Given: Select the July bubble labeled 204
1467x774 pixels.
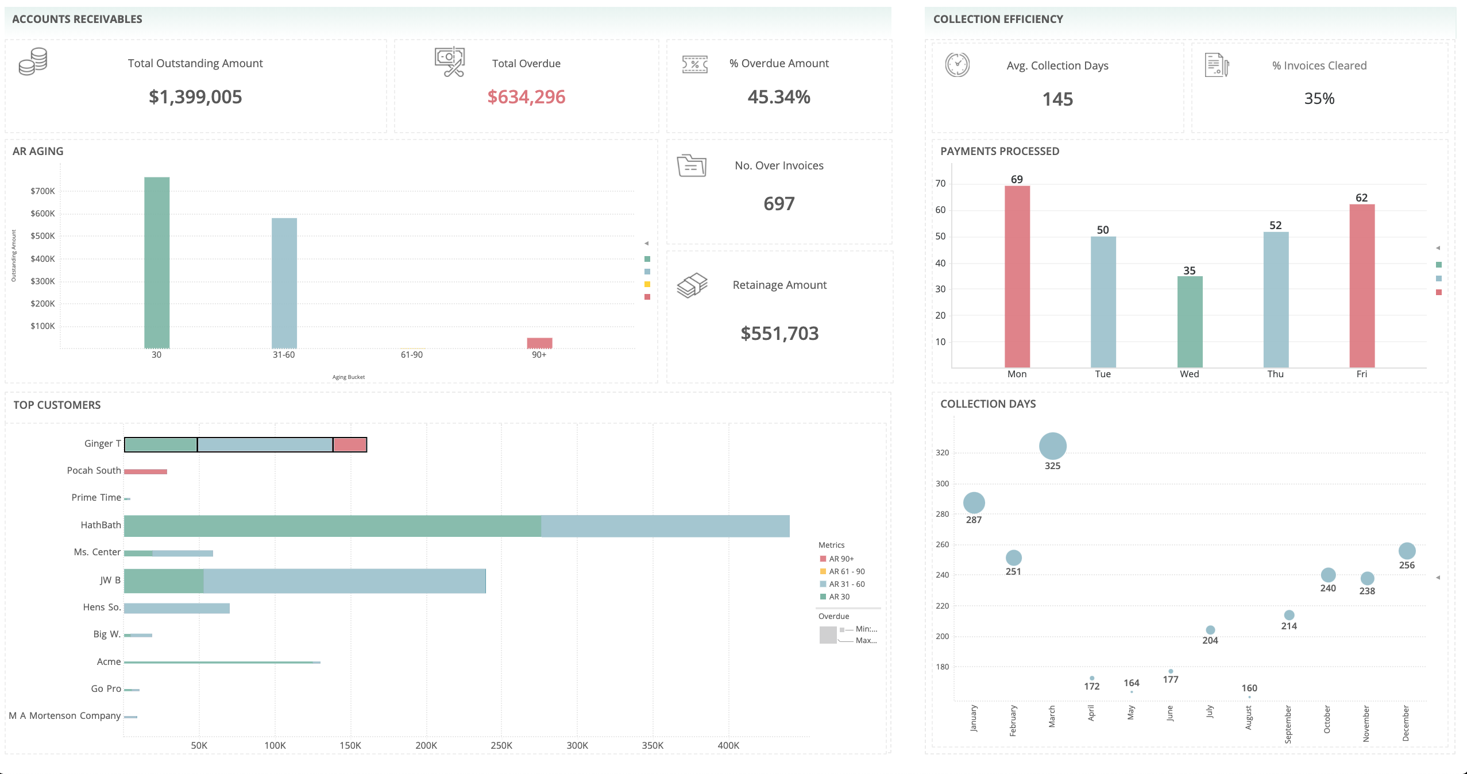Looking at the screenshot, I should pos(1210,630).
